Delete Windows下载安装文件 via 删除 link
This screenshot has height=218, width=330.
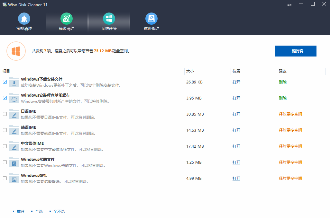(282, 82)
